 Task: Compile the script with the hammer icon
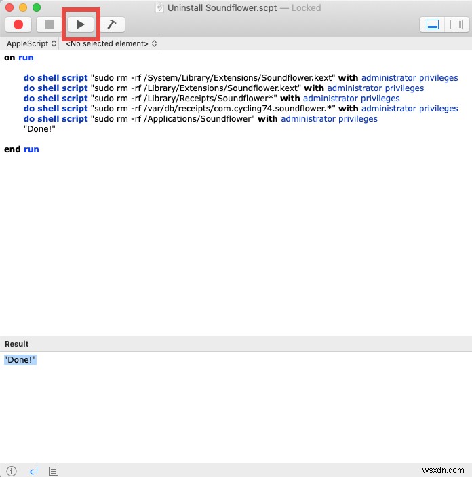click(x=112, y=24)
